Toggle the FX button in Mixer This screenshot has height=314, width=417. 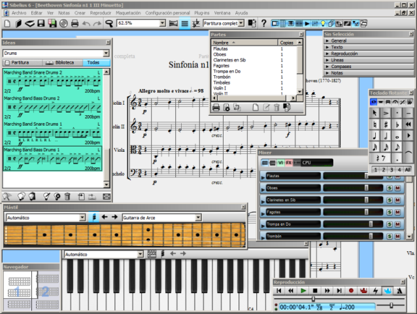click(x=289, y=163)
